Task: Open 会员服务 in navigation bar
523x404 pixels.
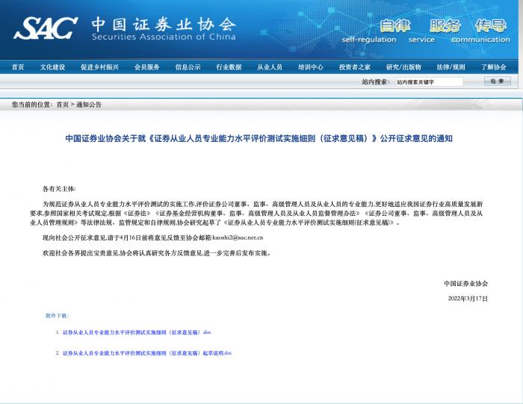Action: point(147,67)
